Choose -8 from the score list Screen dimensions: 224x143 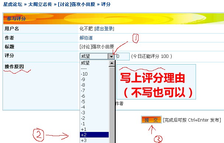pos(94,85)
